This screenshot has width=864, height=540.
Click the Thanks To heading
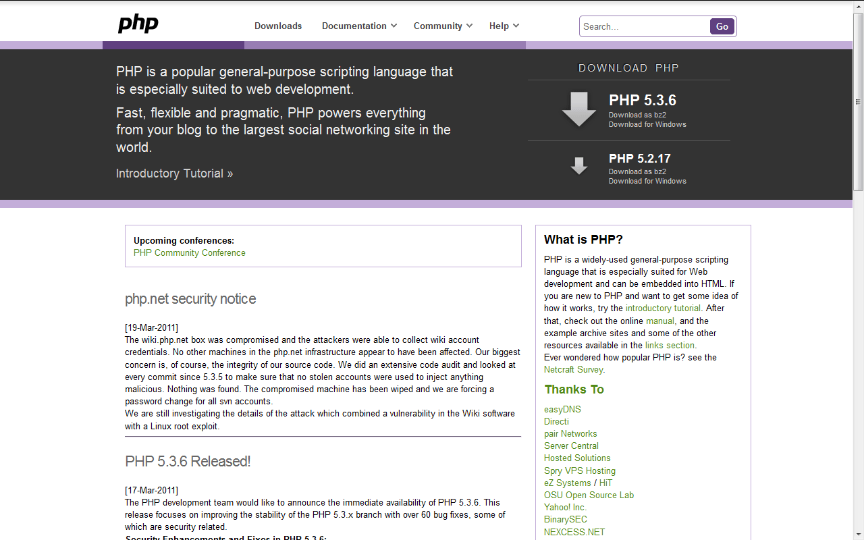(574, 389)
